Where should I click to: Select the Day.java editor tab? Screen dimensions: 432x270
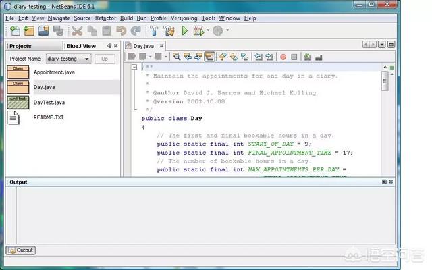point(144,46)
